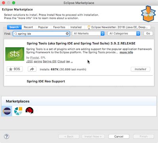The height and width of the screenshot is (143, 158).
Task: Click the Go button
Action: (x=148, y=34)
